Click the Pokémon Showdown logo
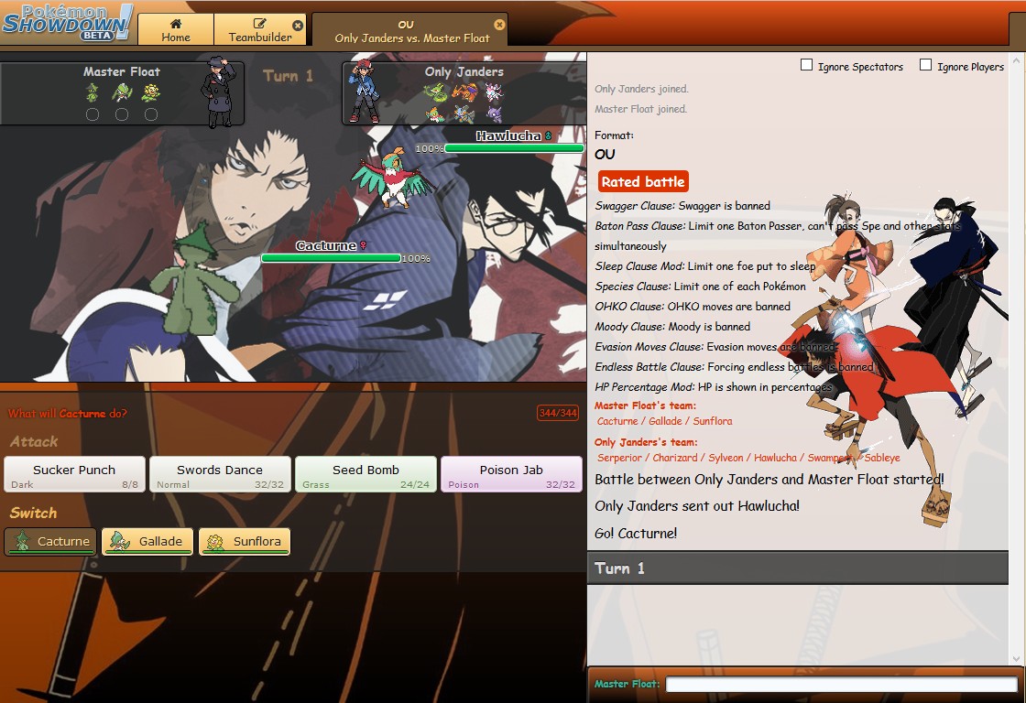1026x703 pixels. pos(68,22)
